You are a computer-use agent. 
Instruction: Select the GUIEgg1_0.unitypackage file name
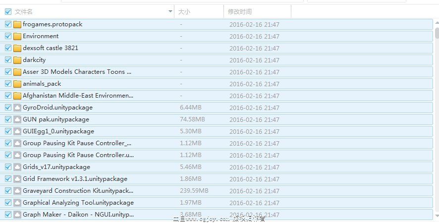click(58, 131)
